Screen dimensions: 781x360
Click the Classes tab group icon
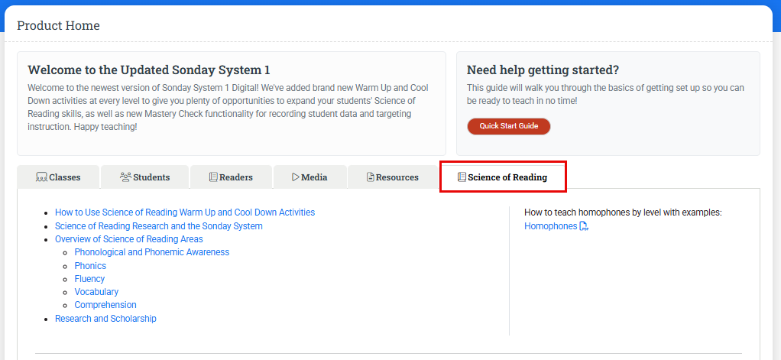pos(41,177)
